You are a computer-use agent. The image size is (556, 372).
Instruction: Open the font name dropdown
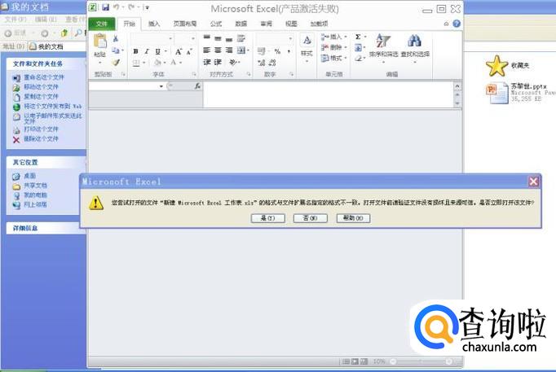[x=170, y=38]
